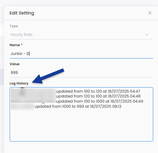Click the blue arrow annotation
The height and width of the screenshot is (153, 158).
[x=48, y=76]
